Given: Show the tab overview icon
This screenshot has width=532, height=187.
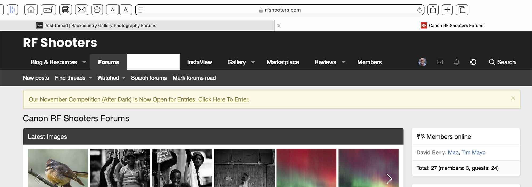Looking at the screenshot, I should (x=462, y=10).
